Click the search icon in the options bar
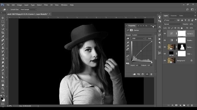The width and height of the screenshot is (197, 110). click(187, 9)
